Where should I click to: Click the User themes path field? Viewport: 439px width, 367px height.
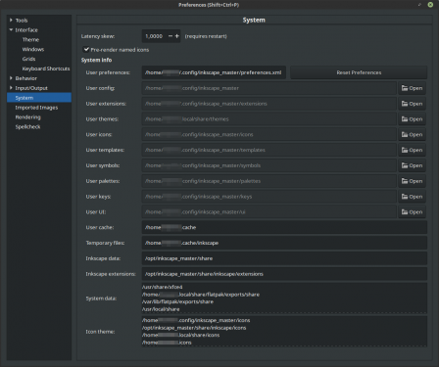[269, 119]
